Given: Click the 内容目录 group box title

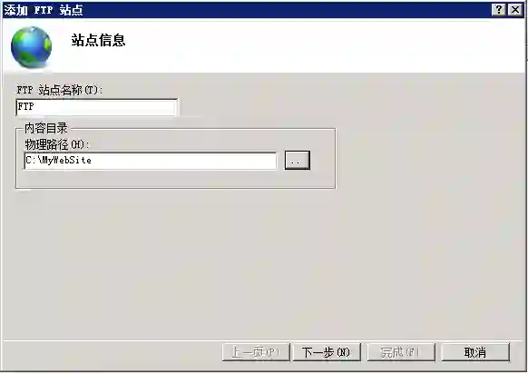Looking at the screenshot, I should (x=45, y=128).
